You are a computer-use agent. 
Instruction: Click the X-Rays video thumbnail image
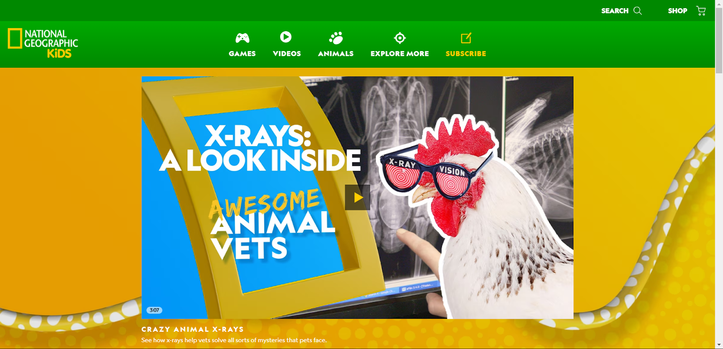[x=357, y=197]
